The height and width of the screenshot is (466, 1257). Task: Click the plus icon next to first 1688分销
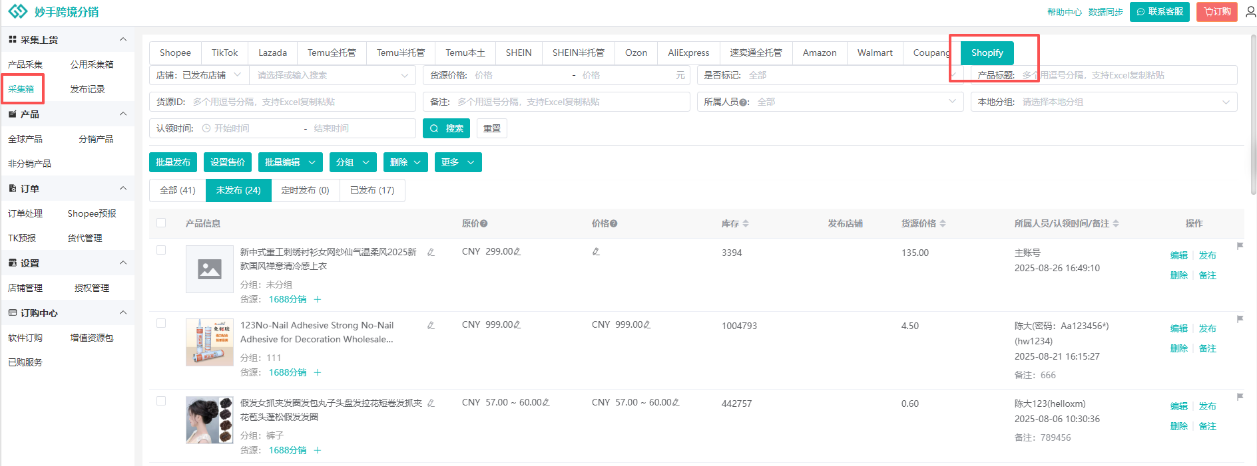point(318,300)
